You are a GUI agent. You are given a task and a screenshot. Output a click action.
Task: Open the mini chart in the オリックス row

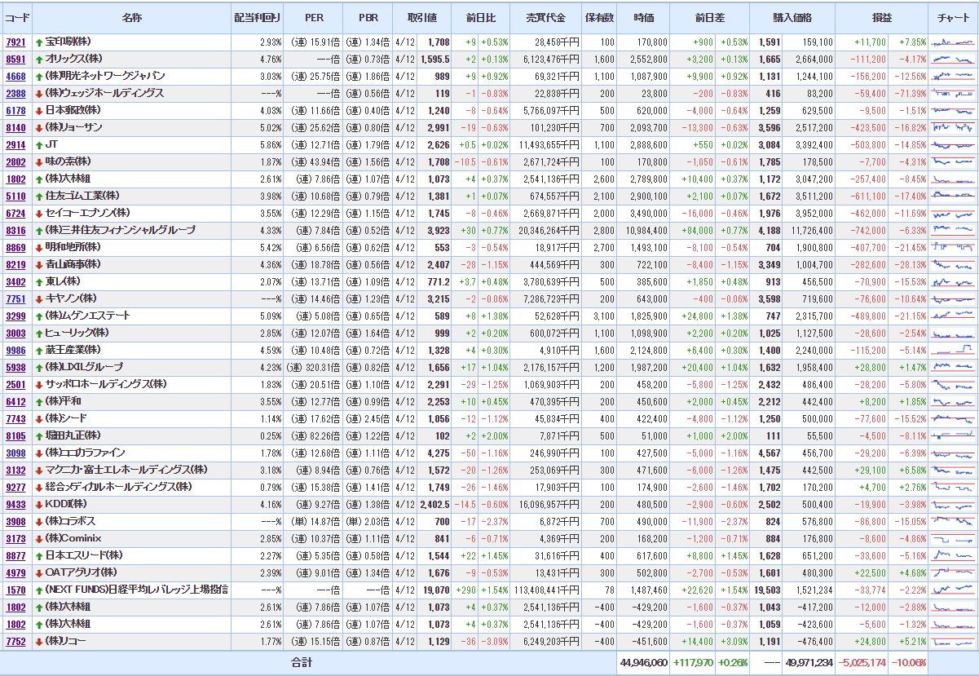(x=953, y=59)
